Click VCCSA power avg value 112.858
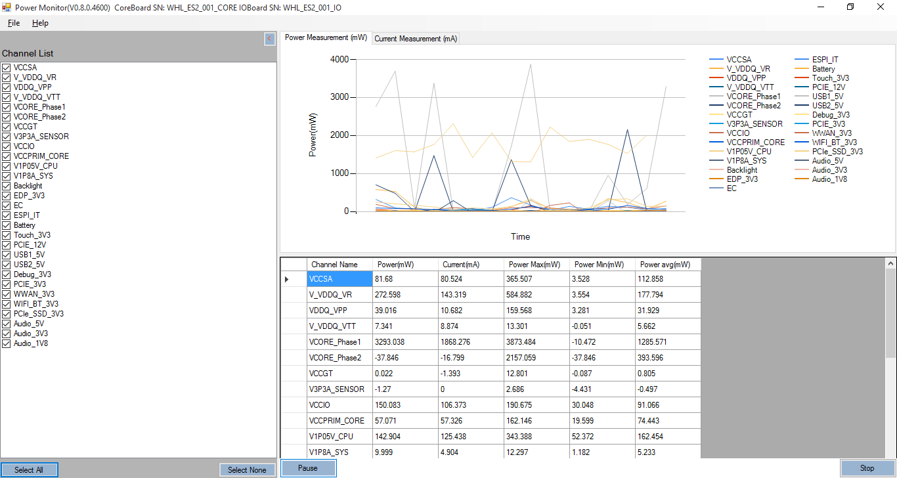 (x=668, y=279)
